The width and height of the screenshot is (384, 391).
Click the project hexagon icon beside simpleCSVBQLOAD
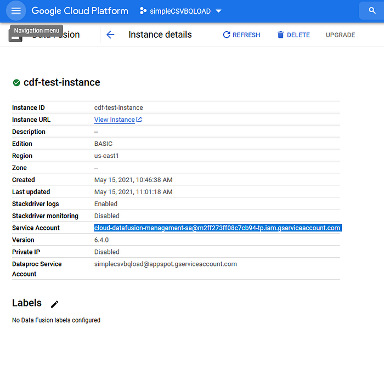coord(143,11)
